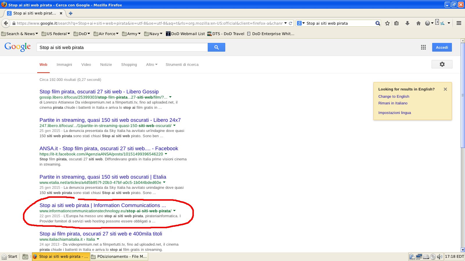Expand the US Federal bookmark folder
The image size is (465, 261).
[x=56, y=34]
